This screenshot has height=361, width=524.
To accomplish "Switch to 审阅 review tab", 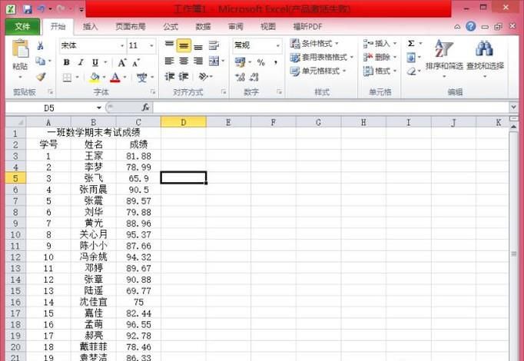I will click(x=236, y=27).
